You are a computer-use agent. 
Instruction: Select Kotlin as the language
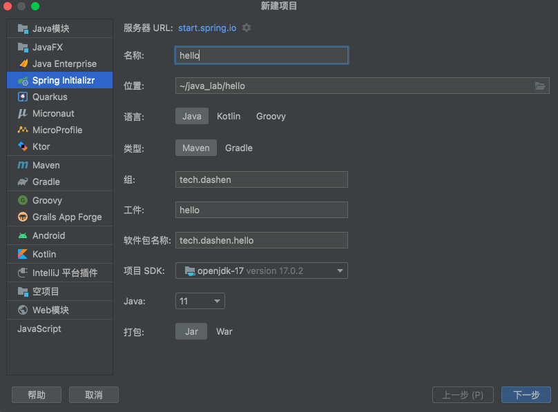tap(229, 116)
